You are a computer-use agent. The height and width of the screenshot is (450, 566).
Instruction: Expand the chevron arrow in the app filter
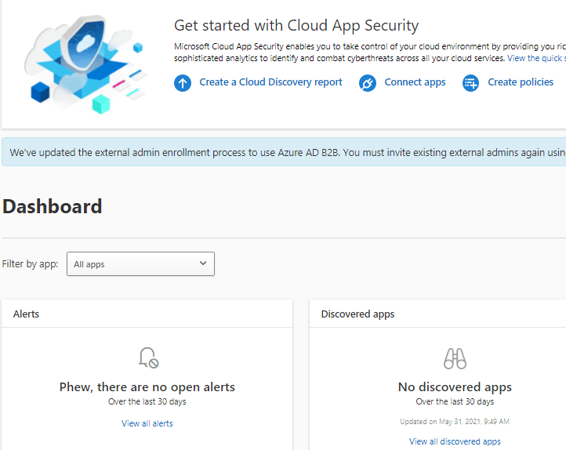click(203, 264)
